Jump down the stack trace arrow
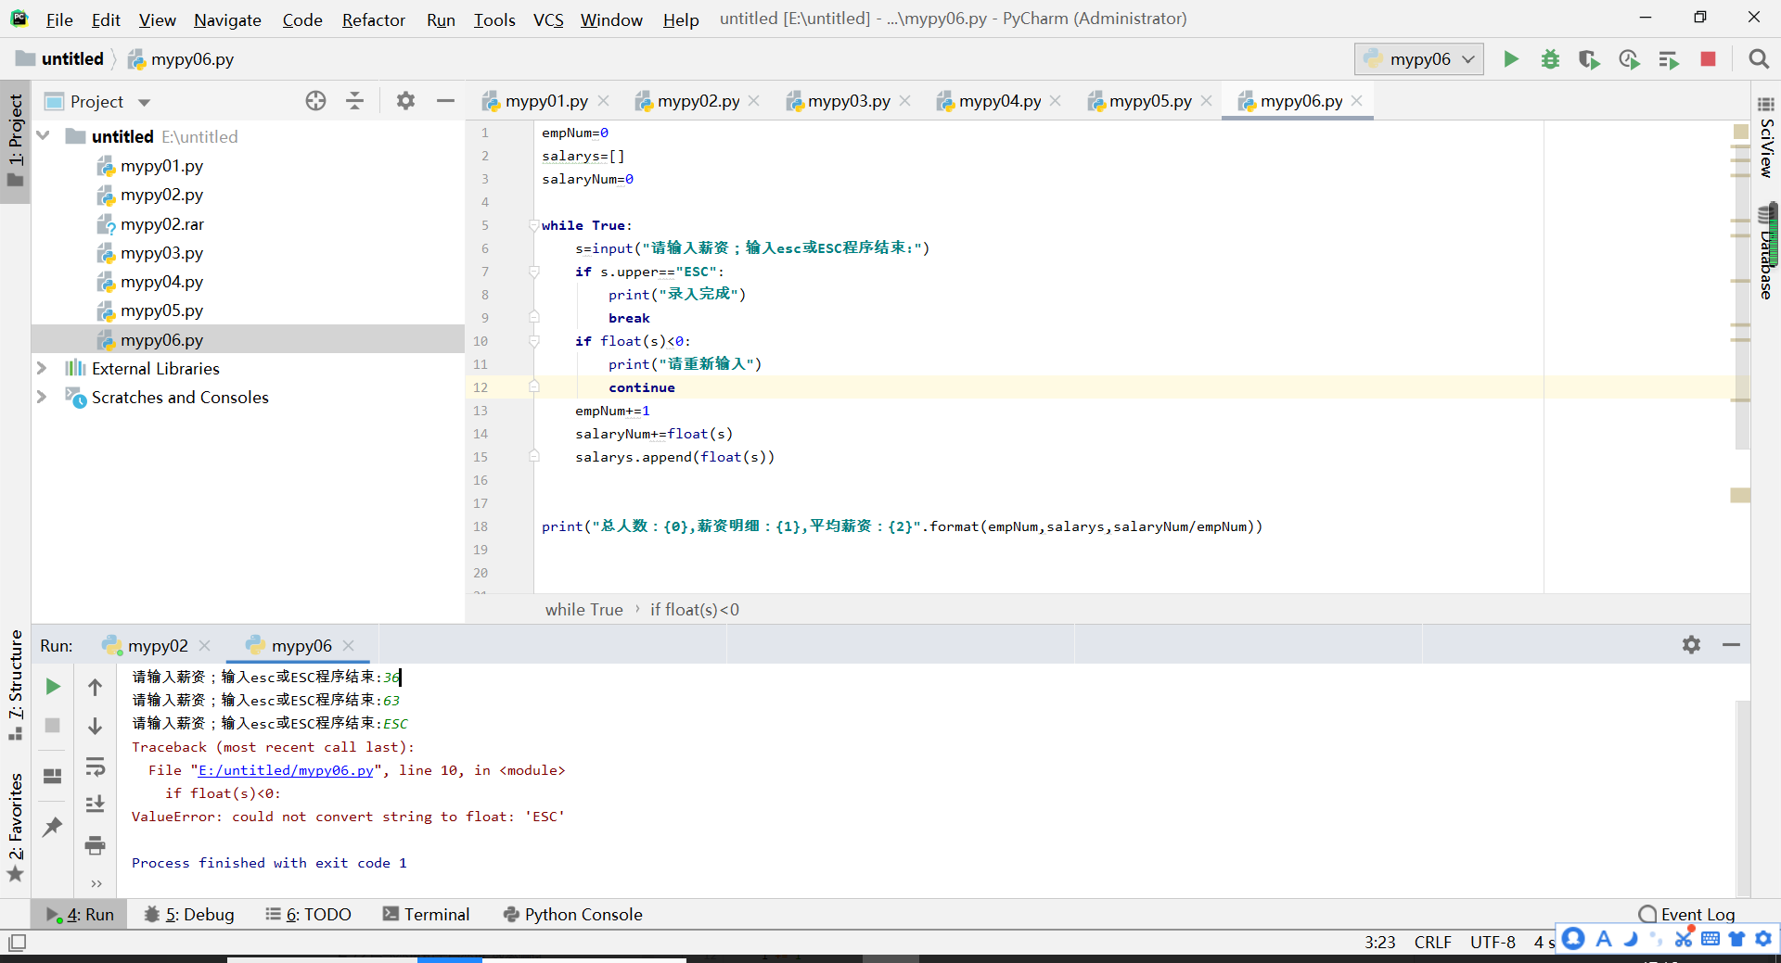 95,726
